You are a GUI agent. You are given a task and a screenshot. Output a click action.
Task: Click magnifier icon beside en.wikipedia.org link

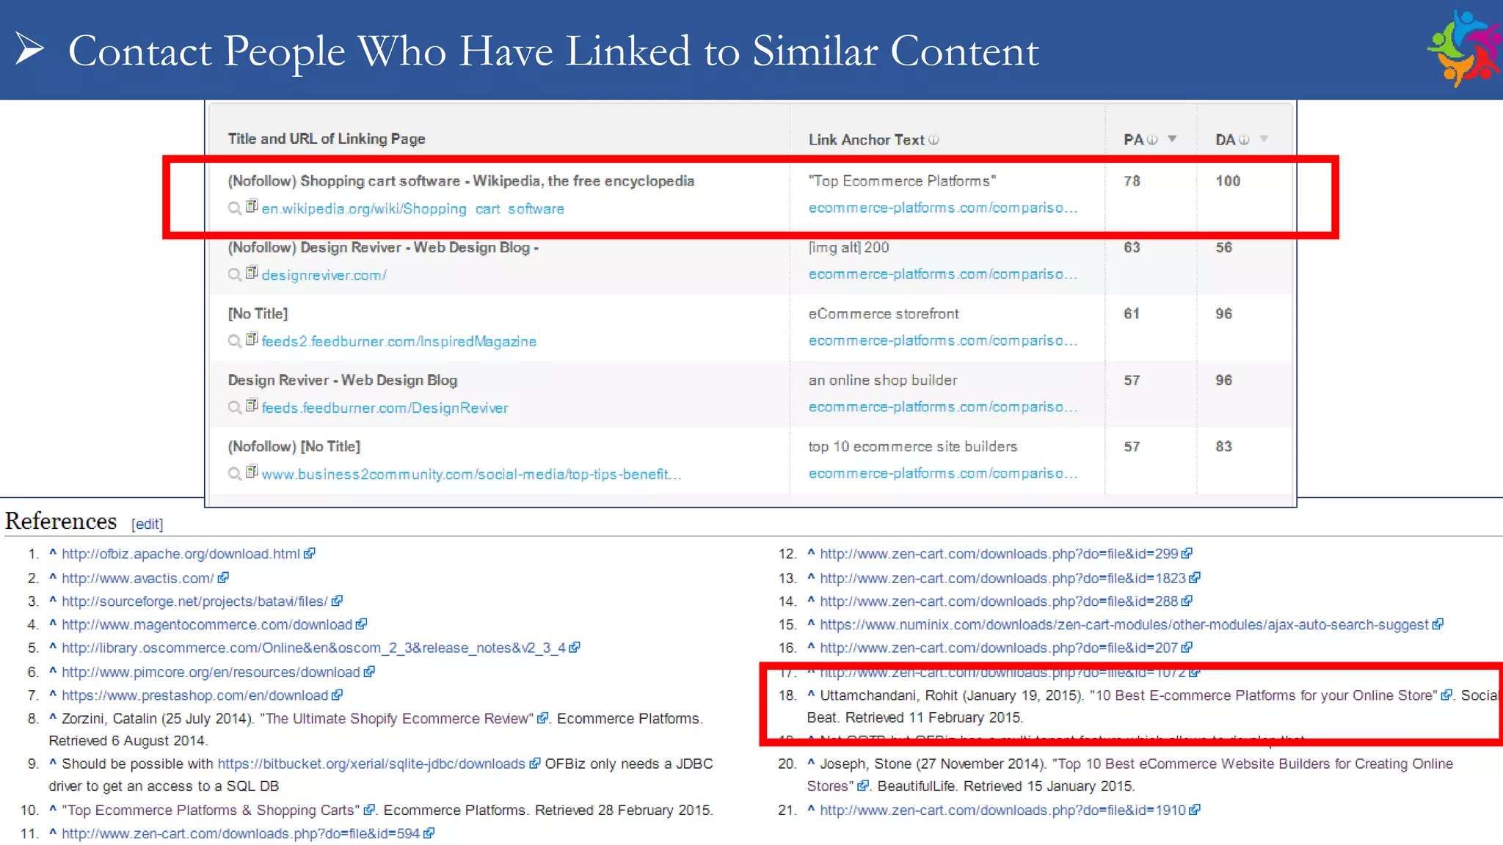coord(235,209)
